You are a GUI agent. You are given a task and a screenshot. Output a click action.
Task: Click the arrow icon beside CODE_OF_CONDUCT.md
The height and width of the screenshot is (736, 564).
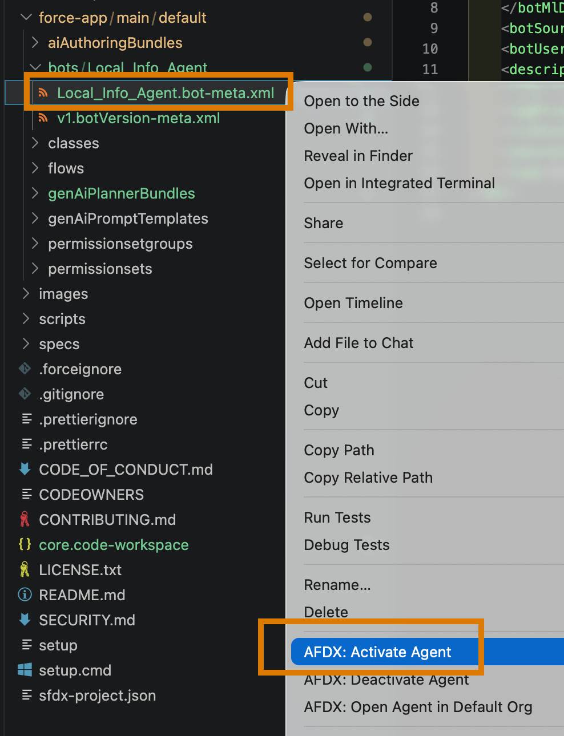coord(24,469)
